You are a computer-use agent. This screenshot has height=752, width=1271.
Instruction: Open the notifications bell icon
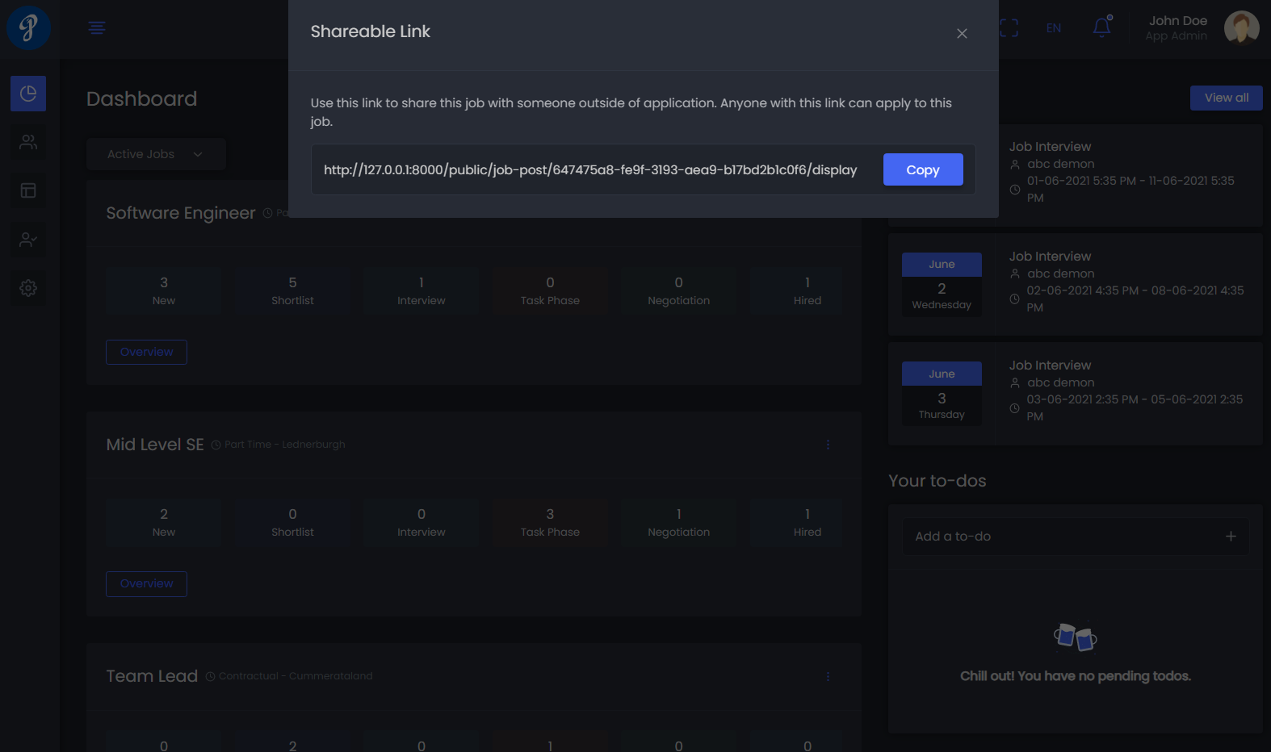[x=1101, y=27]
